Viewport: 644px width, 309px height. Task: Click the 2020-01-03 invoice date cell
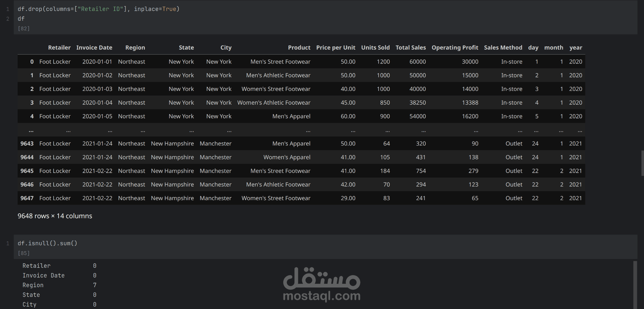pos(97,89)
